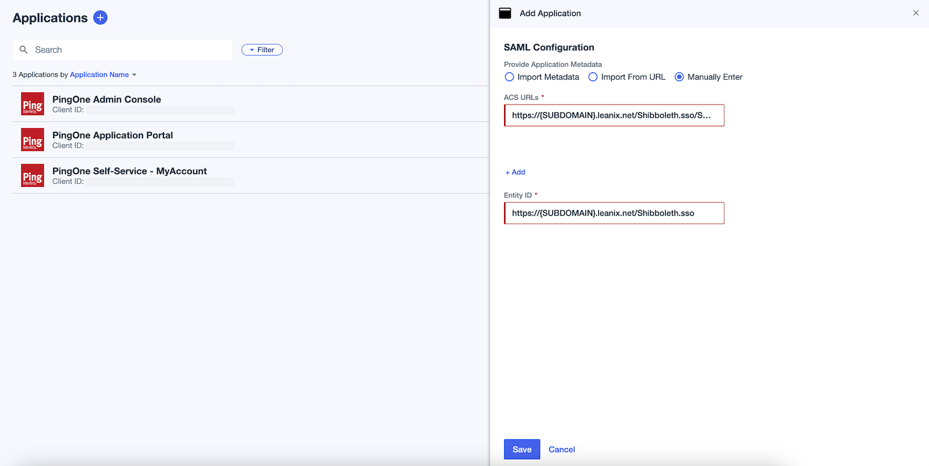Click the Client ID label under PingOne Application Portal
The width and height of the screenshot is (929, 466).
click(x=68, y=146)
